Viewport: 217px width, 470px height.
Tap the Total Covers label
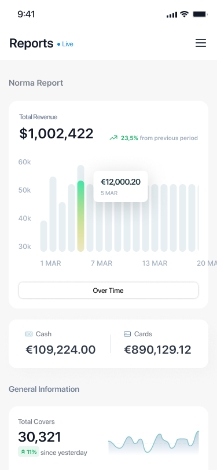(x=36, y=422)
